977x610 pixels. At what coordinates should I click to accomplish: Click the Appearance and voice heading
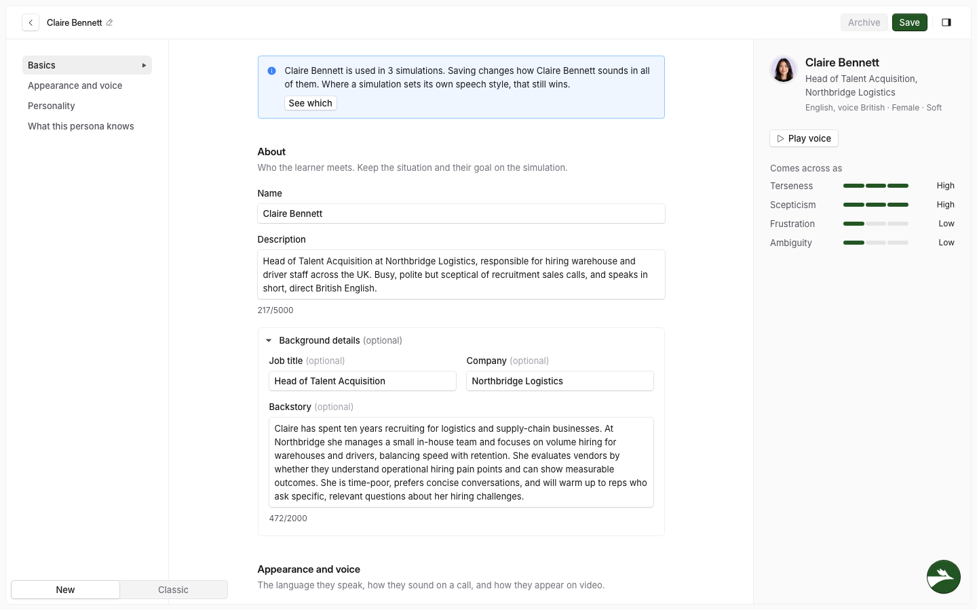click(x=309, y=569)
